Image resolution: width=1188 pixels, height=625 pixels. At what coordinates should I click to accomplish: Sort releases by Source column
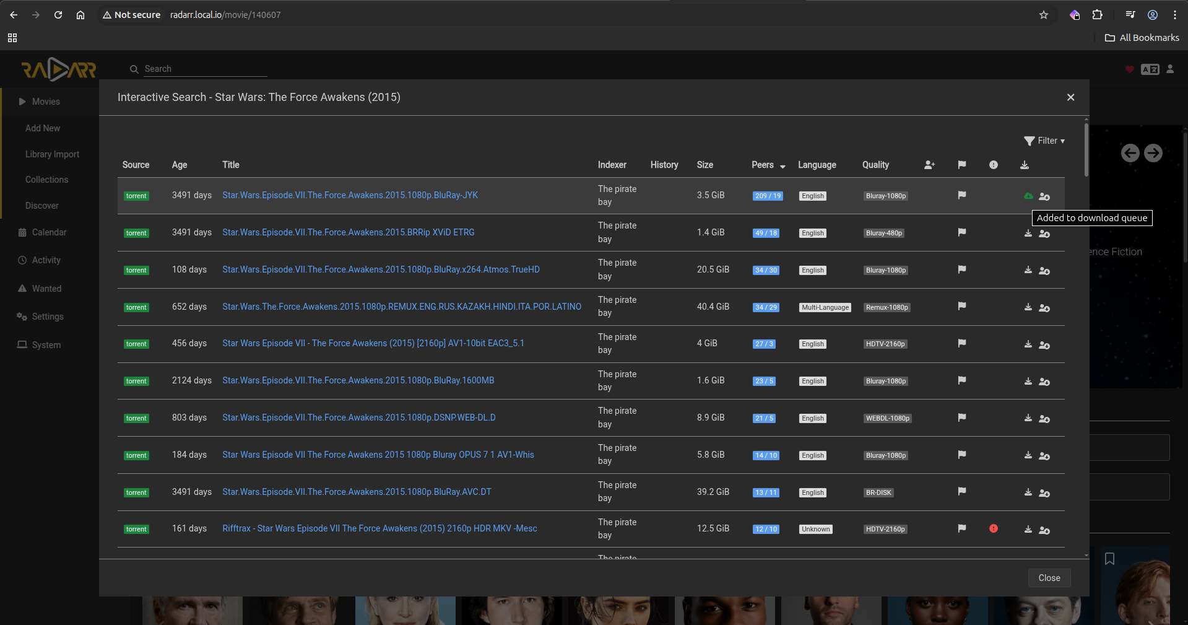point(136,165)
